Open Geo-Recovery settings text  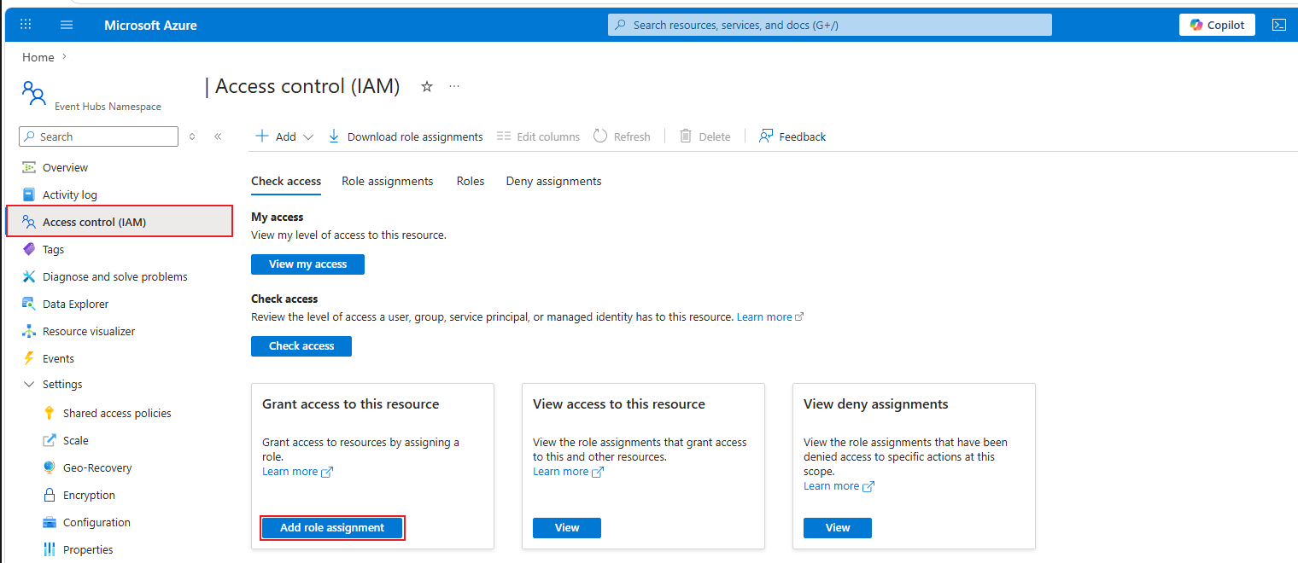(x=97, y=467)
